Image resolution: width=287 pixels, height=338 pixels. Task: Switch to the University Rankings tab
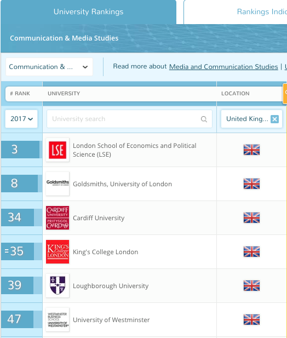point(88,12)
